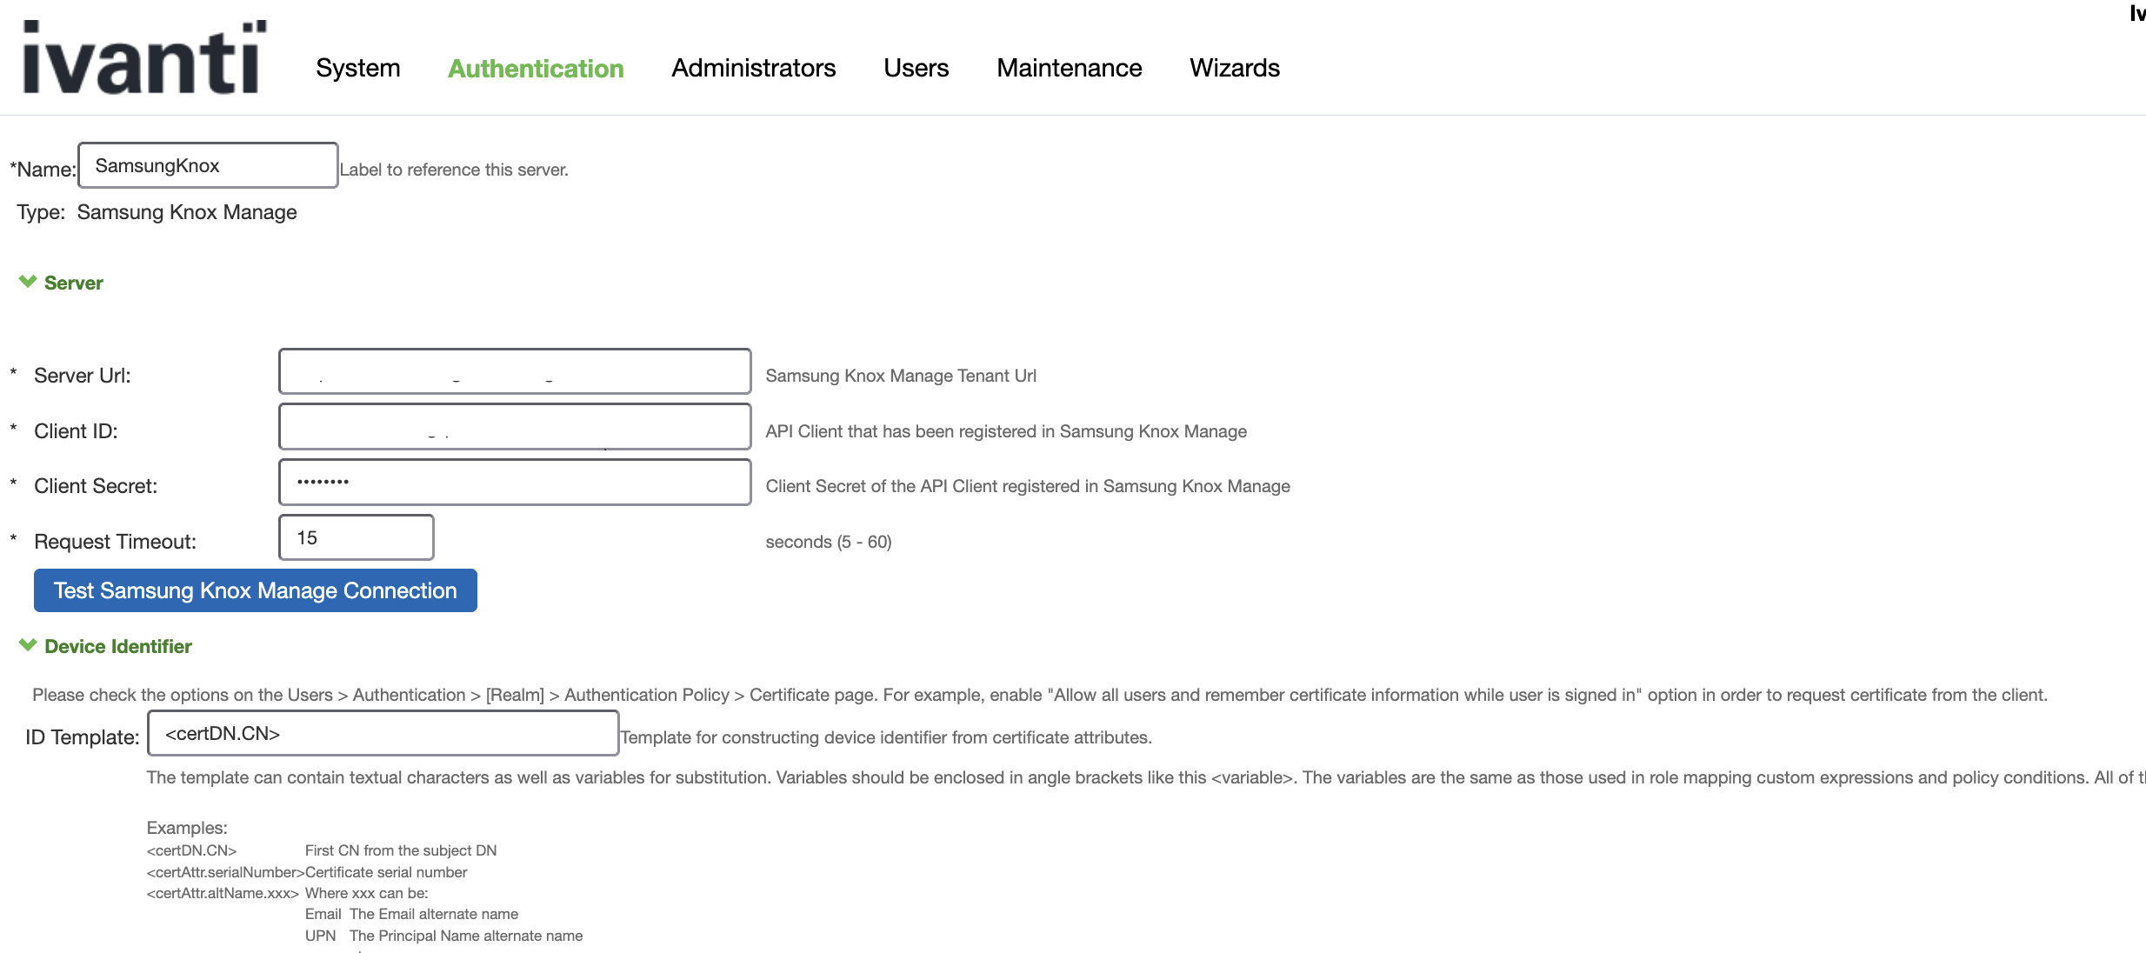This screenshot has height=953, width=2146.
Task: Select the Request Timeout field
Action: 357,538
